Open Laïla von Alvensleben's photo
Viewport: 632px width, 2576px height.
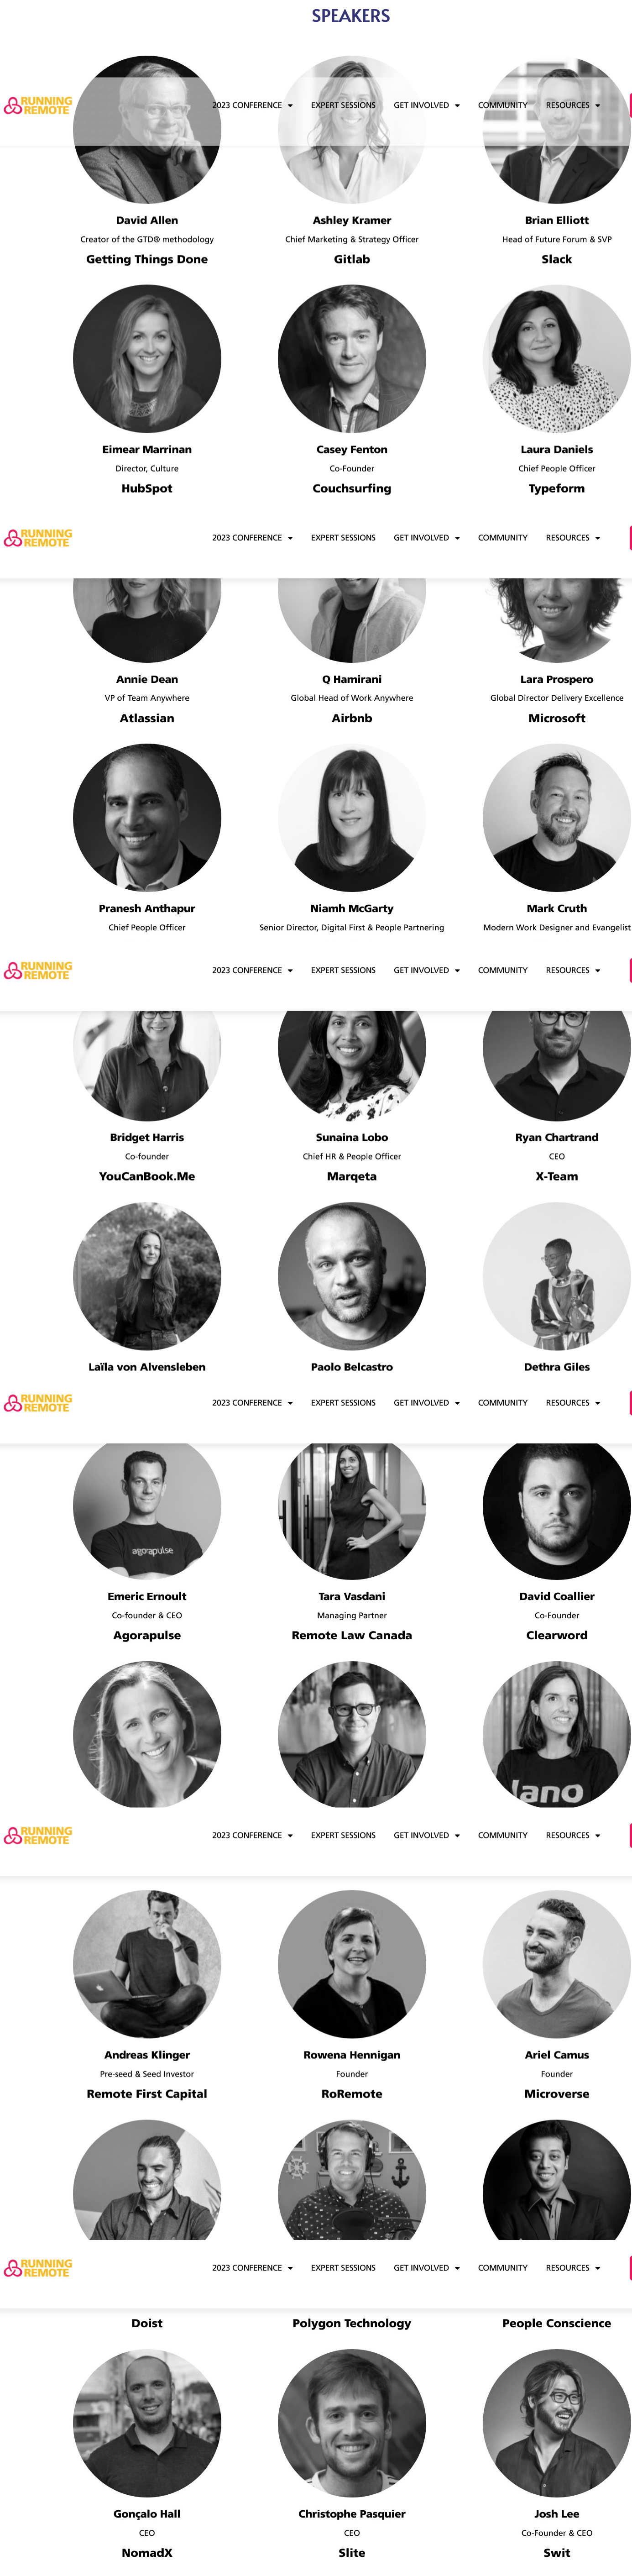(147, 1276)
